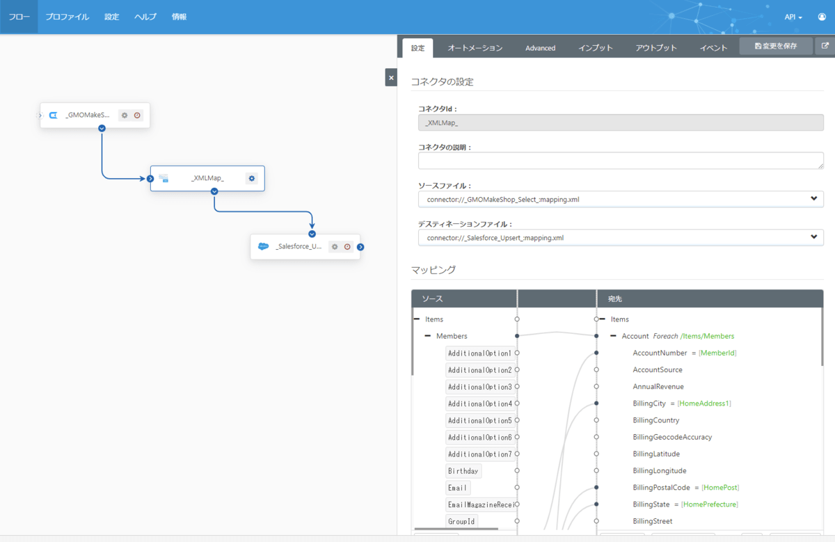This screenshot has height=542, width=835.
Task: Open the 設定 top menu
Action: (112, 17)
